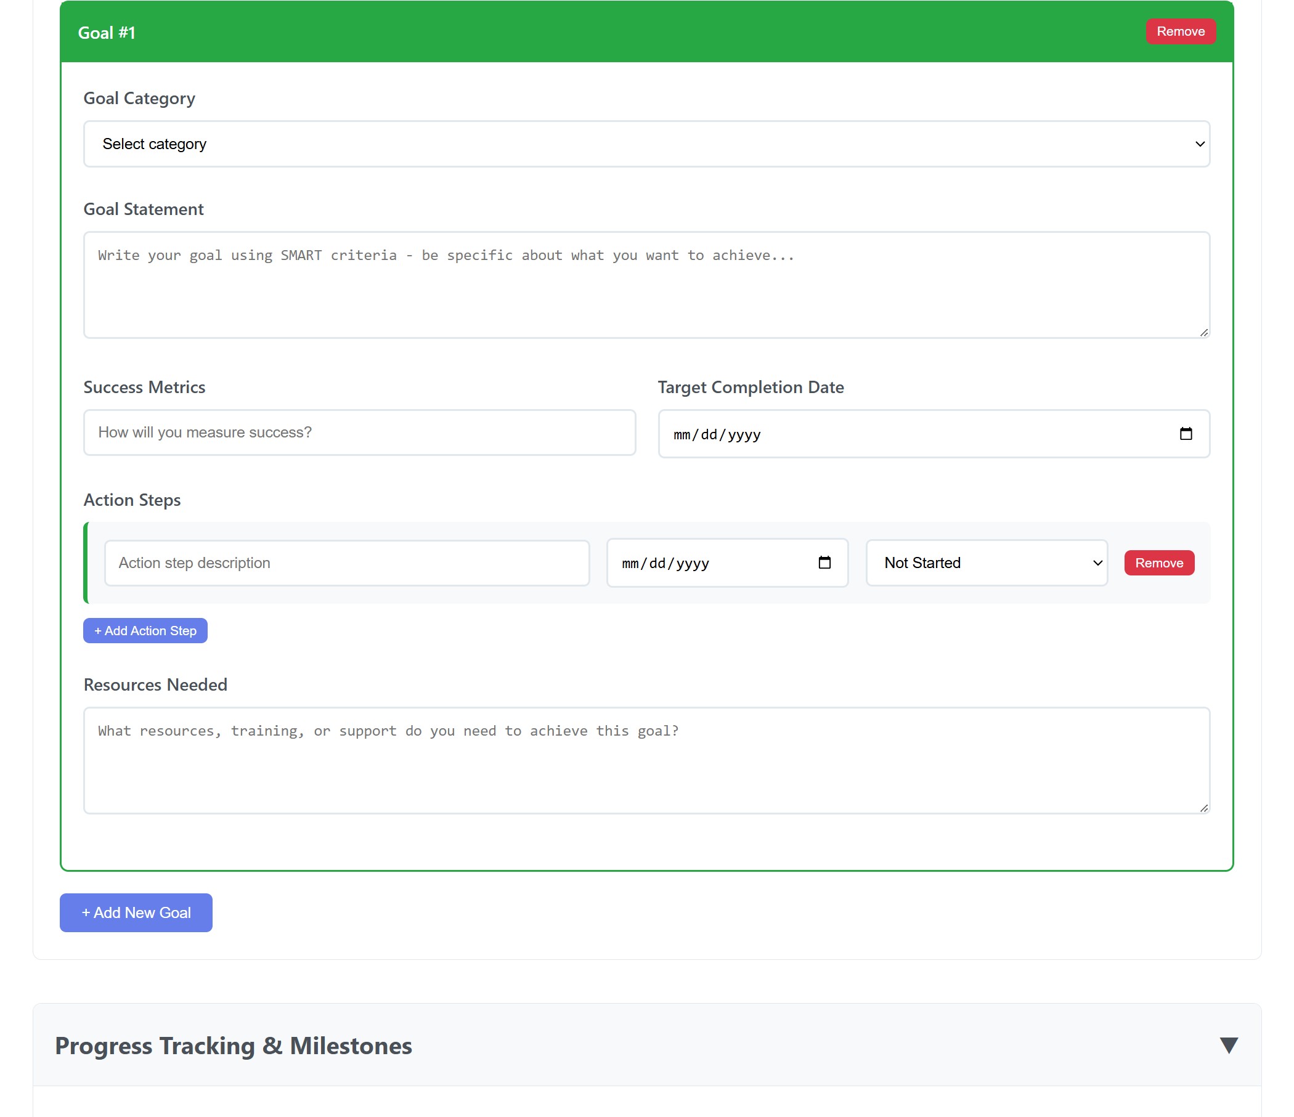Open the Target Completion Date calendar picker

pyautogui.click(x=1187, y=433)
